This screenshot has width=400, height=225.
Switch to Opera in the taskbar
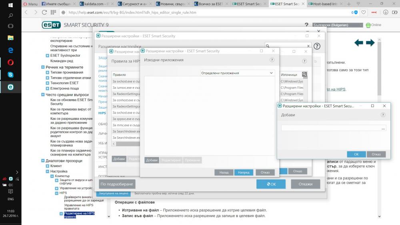click(x=10, y=62)
